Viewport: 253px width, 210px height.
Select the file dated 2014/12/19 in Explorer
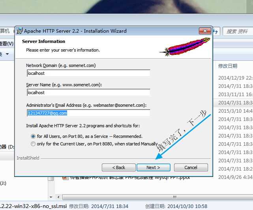[235, 78]
